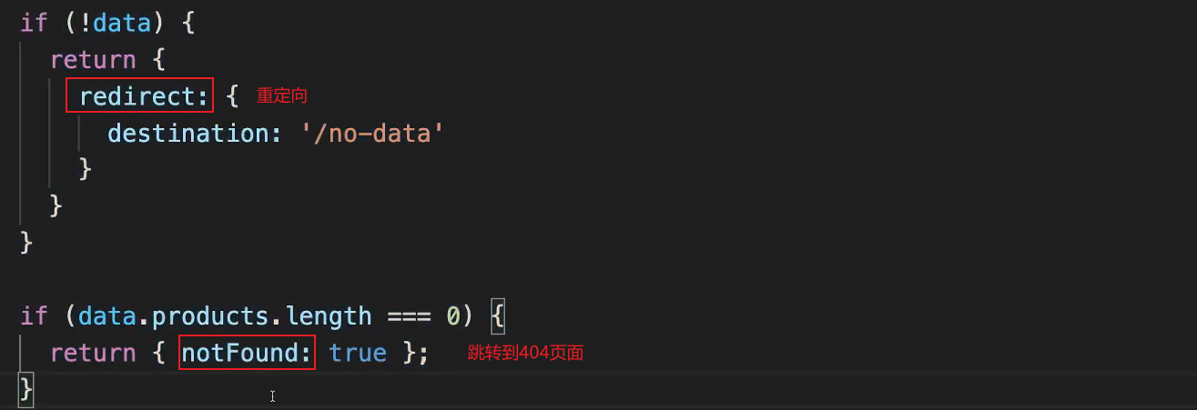
Task: Click the closing brace below destination line
Action: [x=86, y=170]
